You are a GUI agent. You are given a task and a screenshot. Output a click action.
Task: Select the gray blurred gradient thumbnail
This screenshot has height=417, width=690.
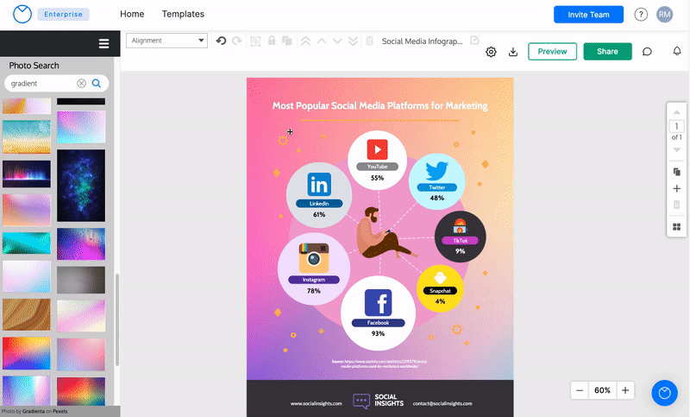pyautogui.click(x=81, y=280)
